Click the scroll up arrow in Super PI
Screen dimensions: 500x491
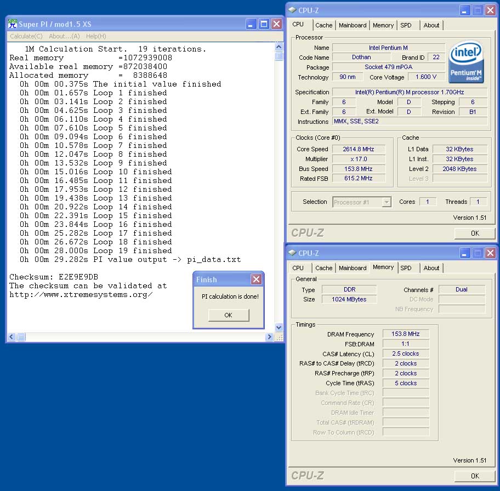[279, 47]
